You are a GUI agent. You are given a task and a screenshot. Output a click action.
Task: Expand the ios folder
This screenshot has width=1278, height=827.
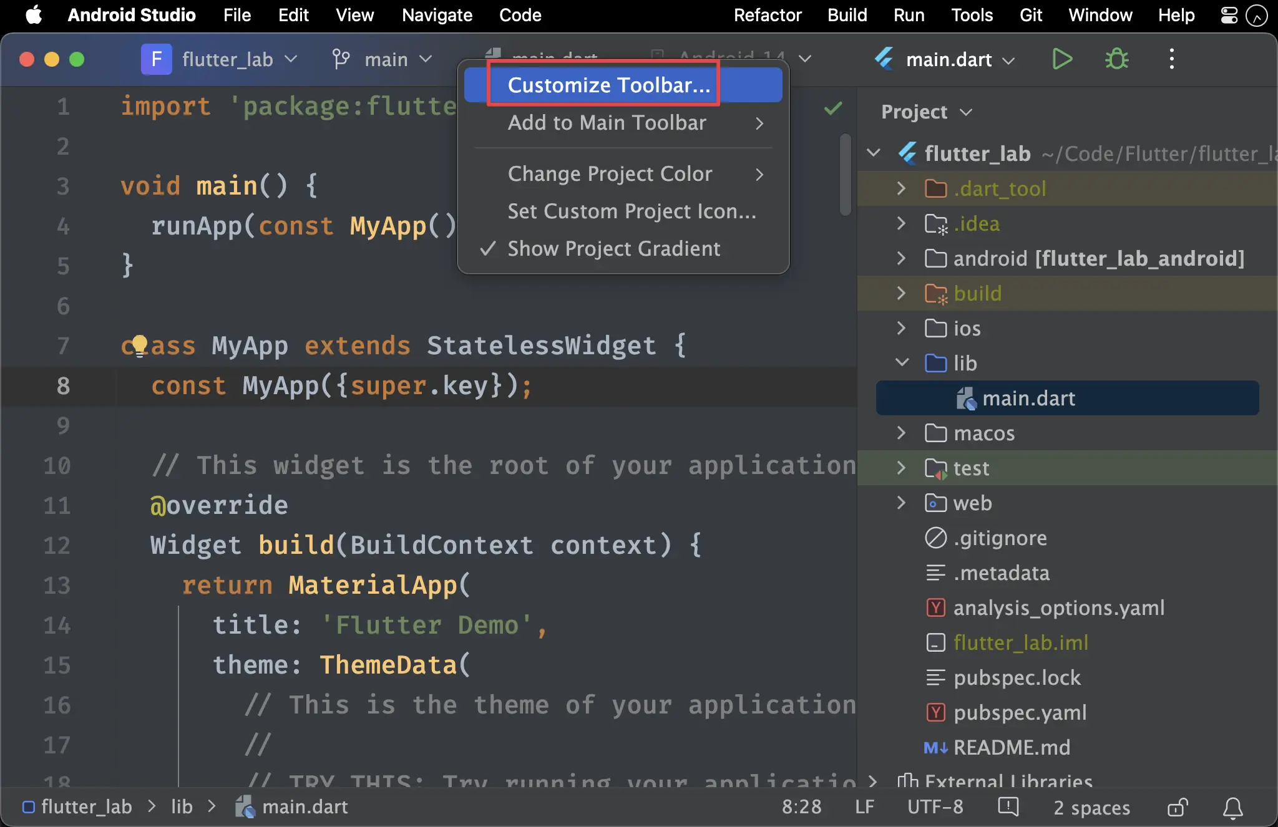(x=901, y=328)
